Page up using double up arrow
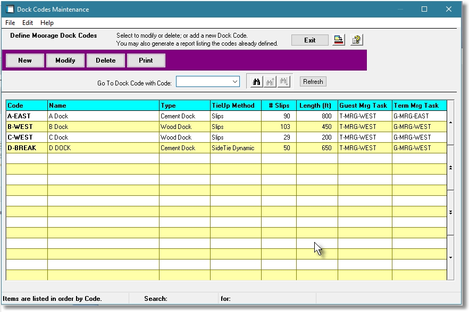Image resolution: width=469 pixels, height=312 pixels. click(450, 167)
